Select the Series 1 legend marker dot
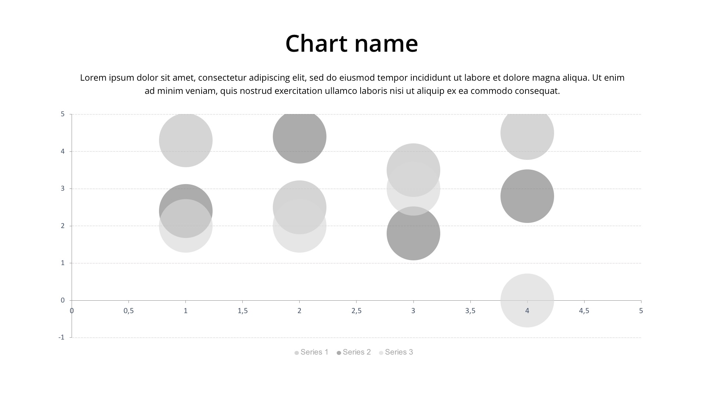Image resolution: width=705 pixels, height=396 pixels. [296, 353]
